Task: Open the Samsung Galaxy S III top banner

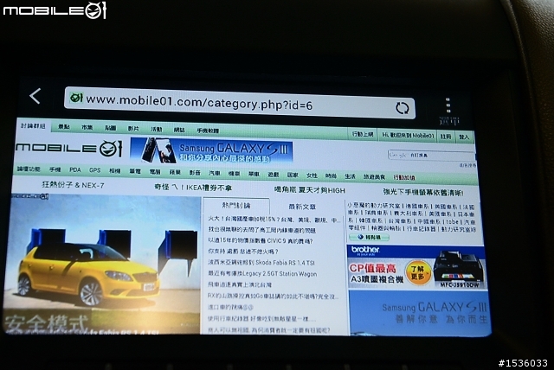Action: click(x=211, y=150)
